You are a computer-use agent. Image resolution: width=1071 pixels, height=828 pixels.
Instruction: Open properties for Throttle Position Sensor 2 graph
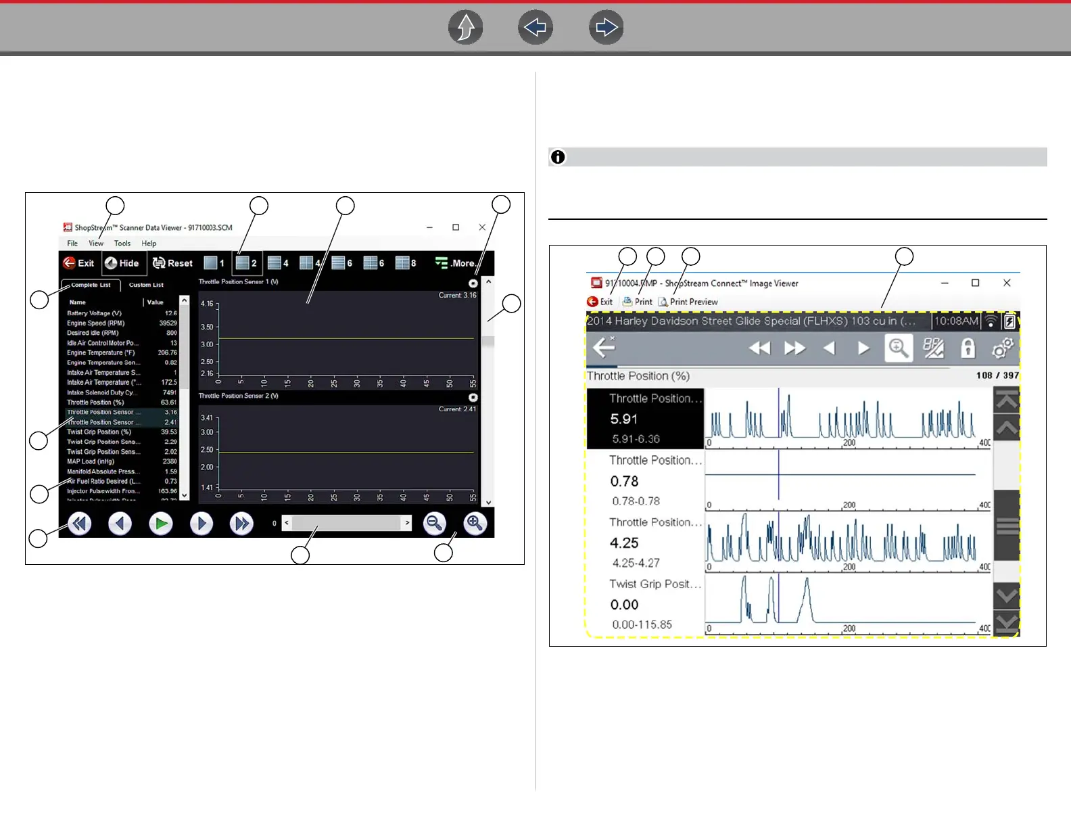(473, 398)
